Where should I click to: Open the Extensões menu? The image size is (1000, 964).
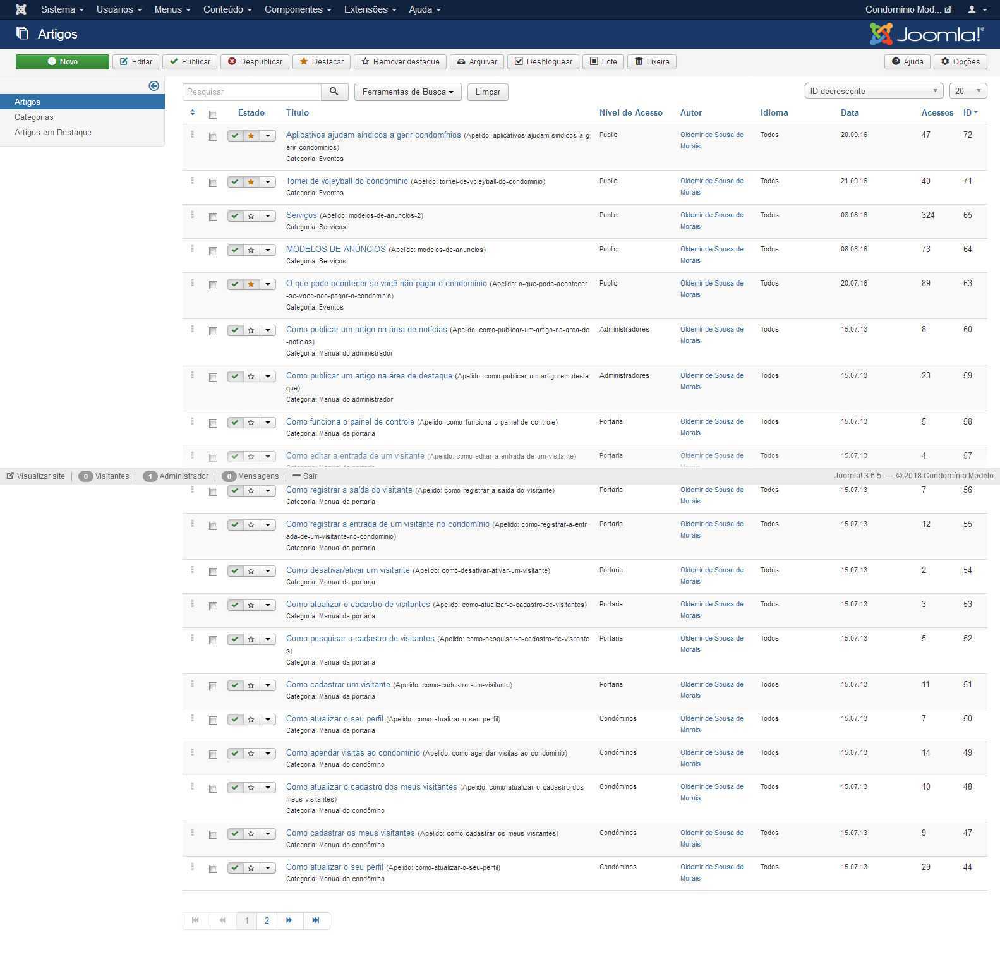click(x=370, y=9)
